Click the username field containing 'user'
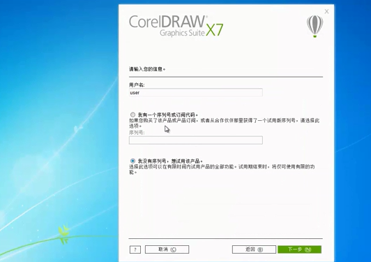Screen dimensions: 371x262 click(196, 92)
